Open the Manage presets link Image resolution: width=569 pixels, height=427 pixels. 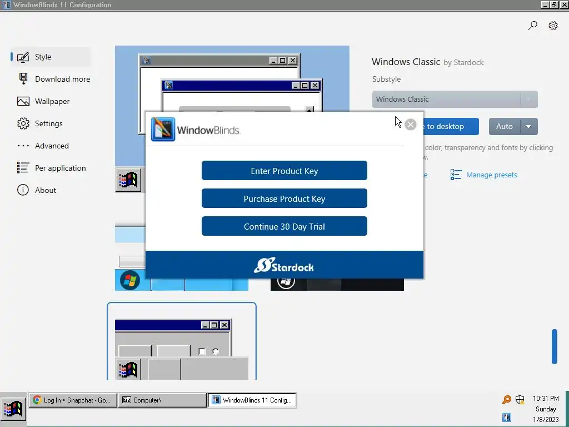click(x=491, y=175)
